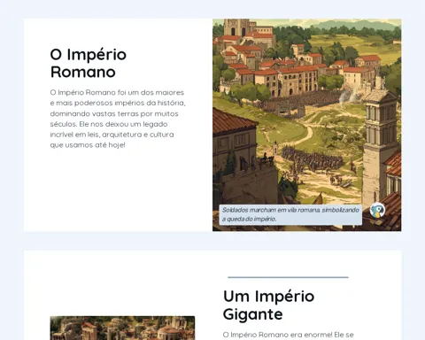Click the 'Um Império Gigante' heading
This screenshot has width=425, height=340.
click(268, 305)
